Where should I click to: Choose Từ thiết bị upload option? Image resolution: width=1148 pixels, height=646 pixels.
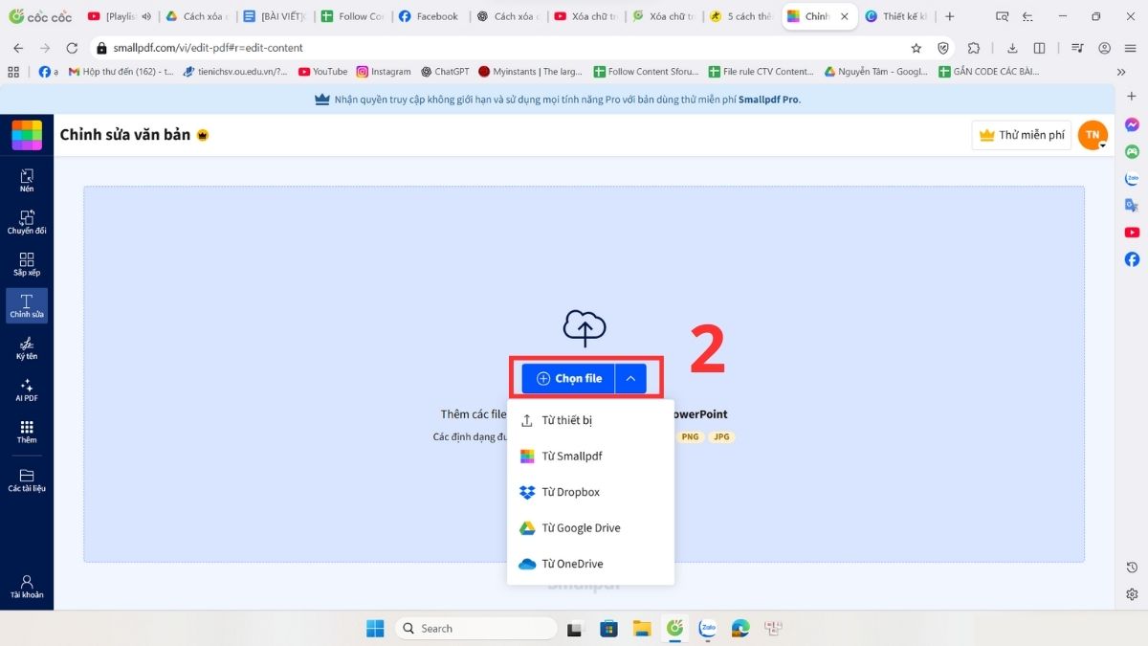(590, 420)
